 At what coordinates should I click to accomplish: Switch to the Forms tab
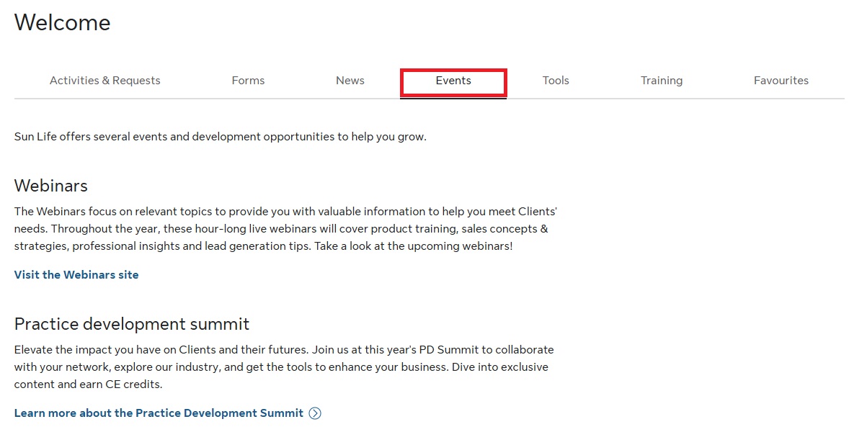click(248, 81)
